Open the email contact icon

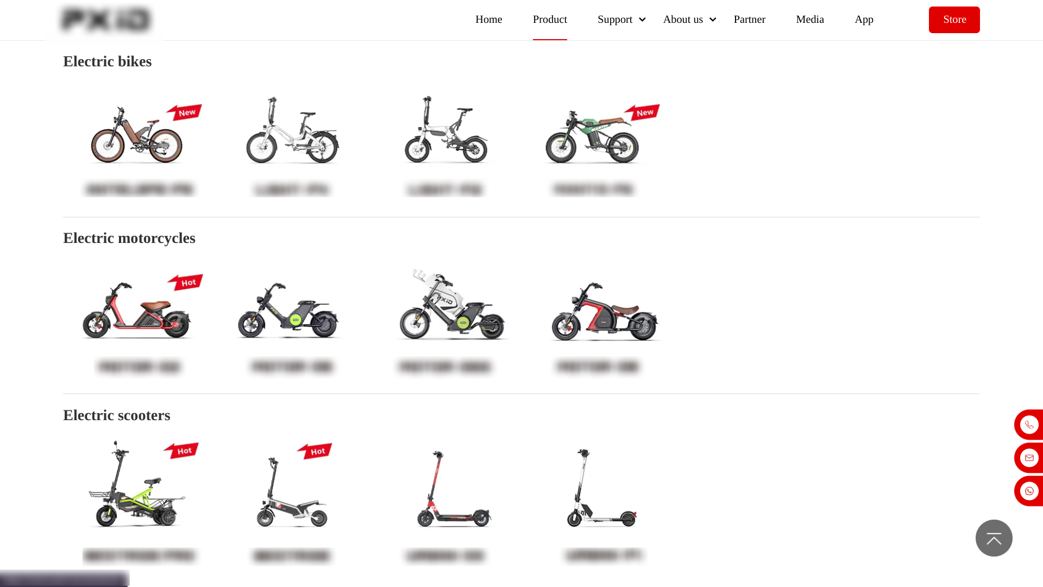pos(1029,458)
